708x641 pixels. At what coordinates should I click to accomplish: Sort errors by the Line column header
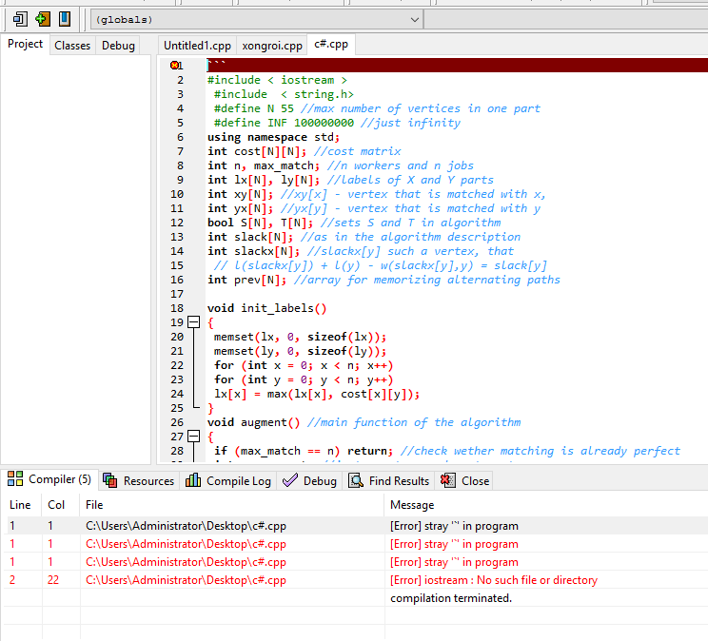20,505
